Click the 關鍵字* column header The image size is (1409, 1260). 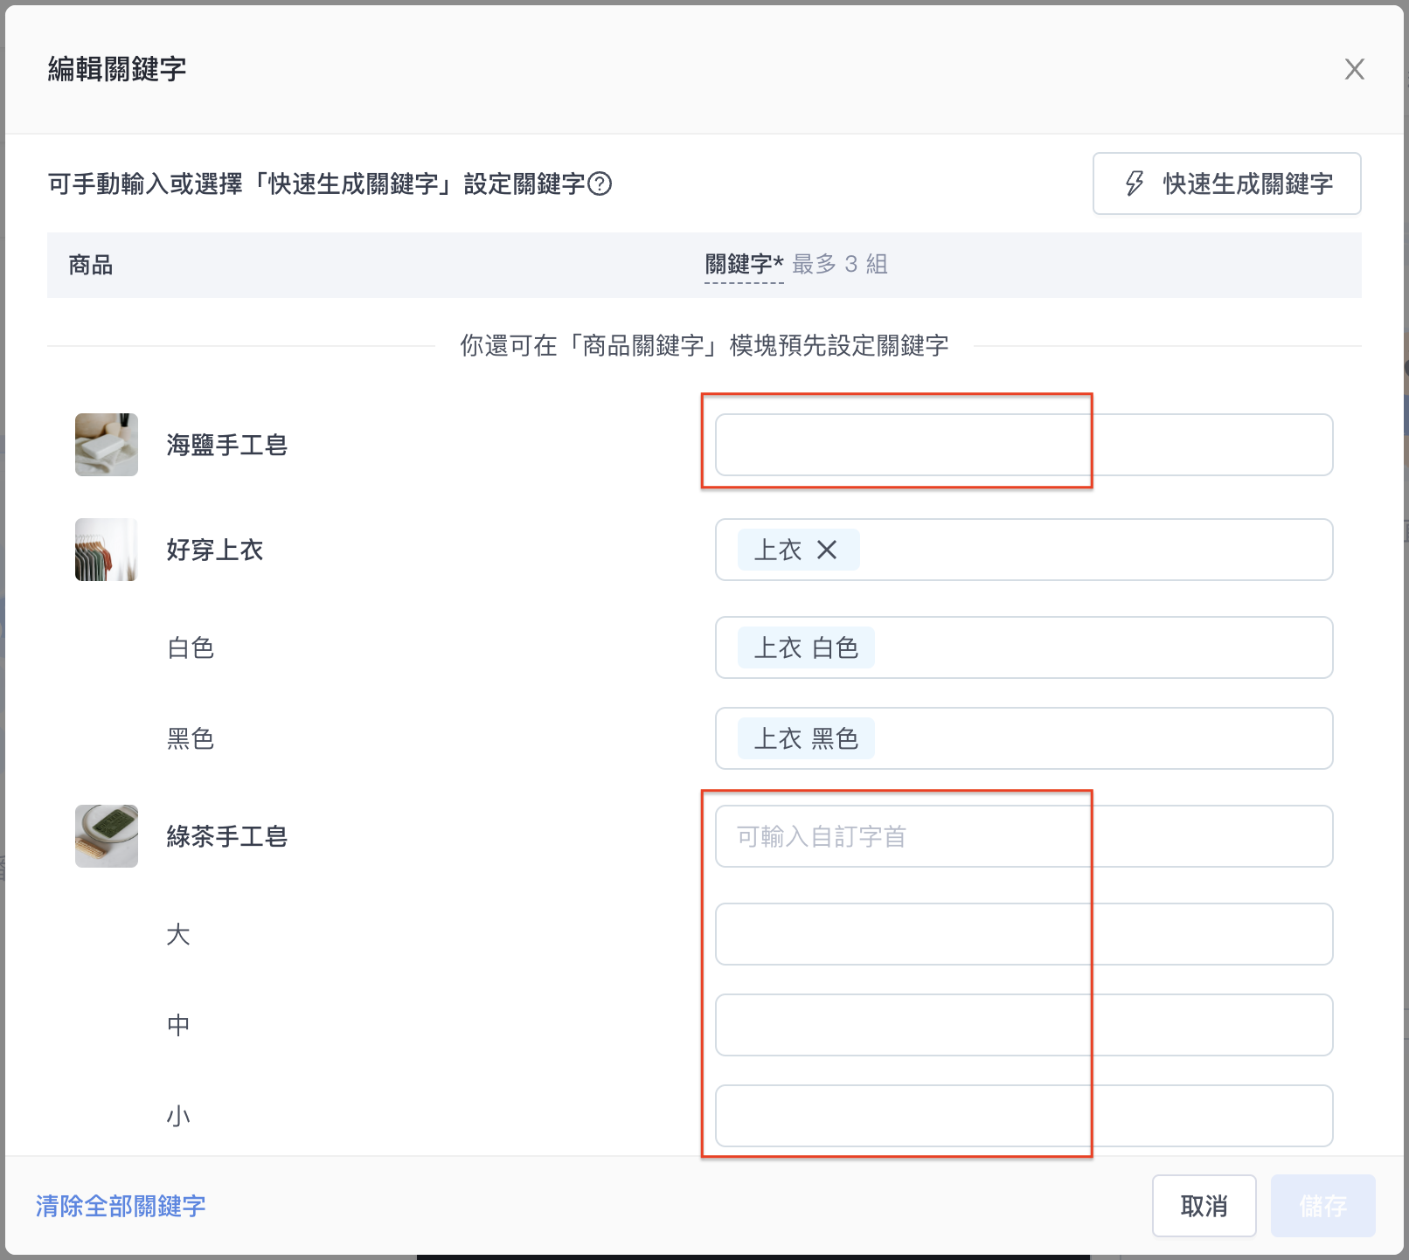744,264
